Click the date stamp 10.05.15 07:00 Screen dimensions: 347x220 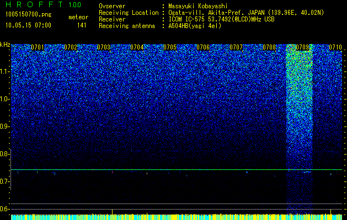point(28,25)
